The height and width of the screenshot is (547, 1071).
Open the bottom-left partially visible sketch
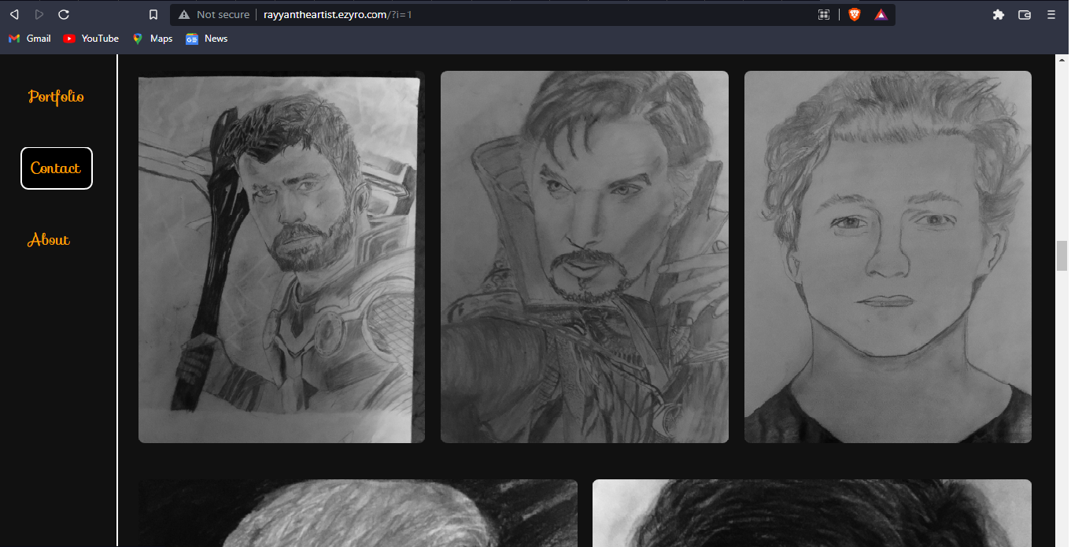click(358, 513)
